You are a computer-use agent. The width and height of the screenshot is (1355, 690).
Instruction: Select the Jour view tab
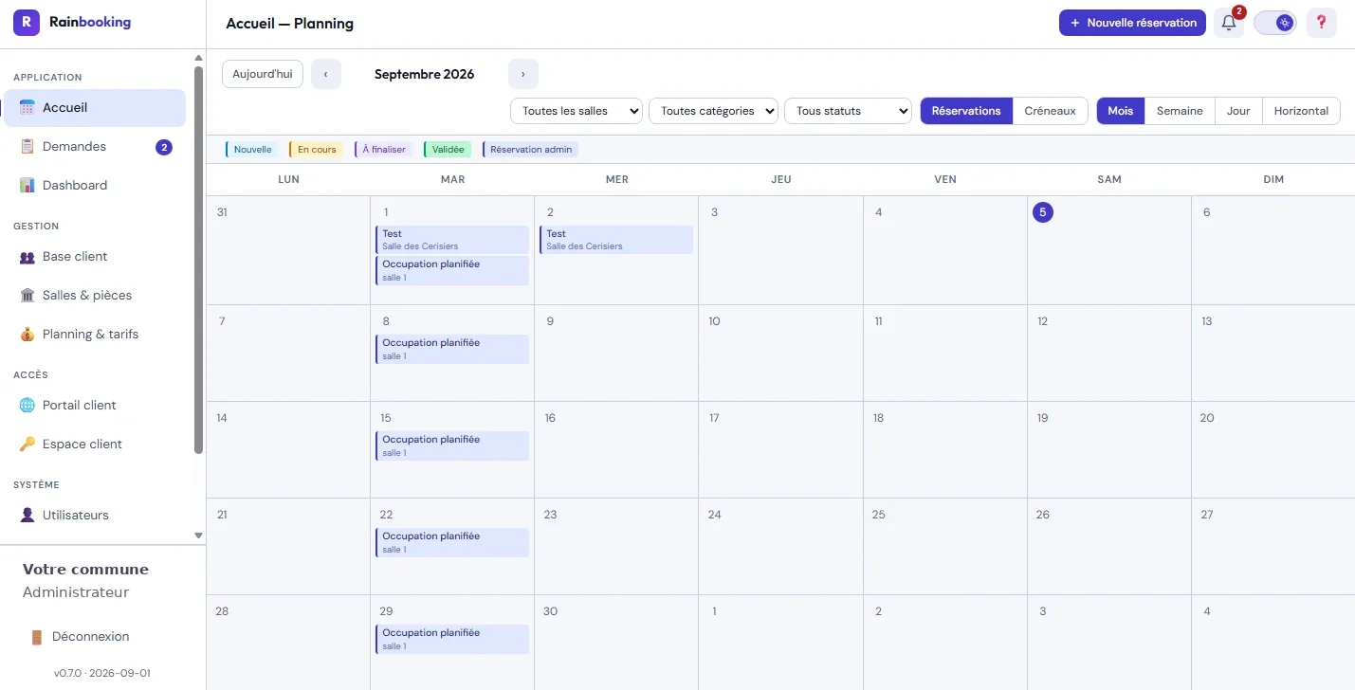click(x=1238, y=111)
